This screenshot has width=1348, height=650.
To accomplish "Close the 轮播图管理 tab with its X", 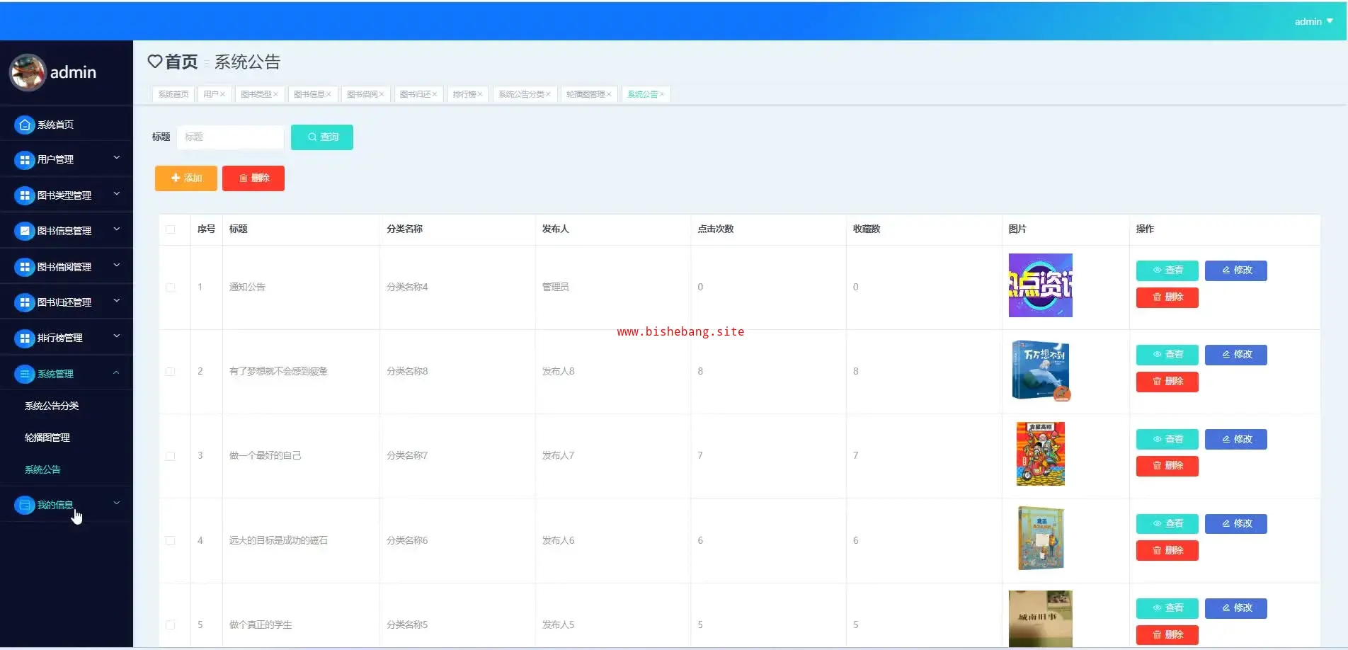I will pyautogui.click(x=609, y=94).
